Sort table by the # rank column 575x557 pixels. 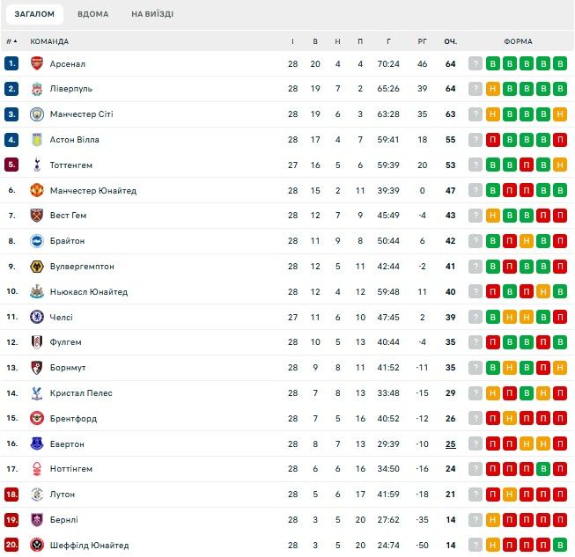coord(11,41)
